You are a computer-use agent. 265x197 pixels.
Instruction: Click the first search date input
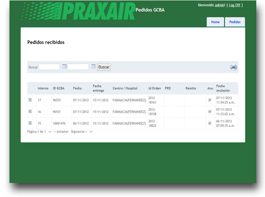click(49, 67)
